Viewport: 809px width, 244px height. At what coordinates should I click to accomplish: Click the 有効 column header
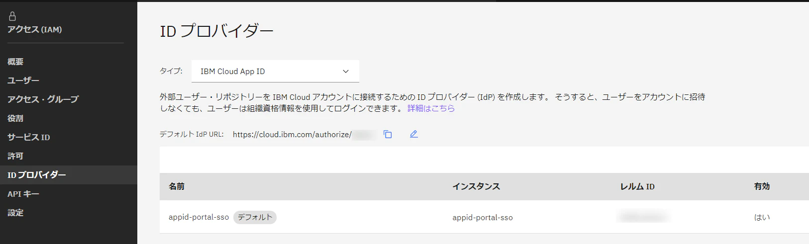pyautogui.click(x=762, y=186)
